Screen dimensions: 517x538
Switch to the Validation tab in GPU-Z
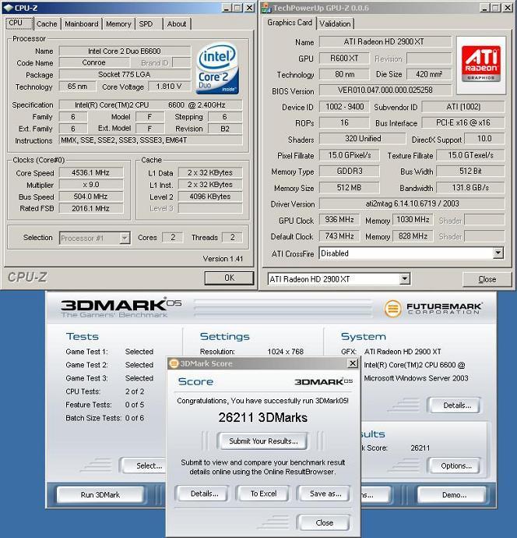tap(335, 23)
